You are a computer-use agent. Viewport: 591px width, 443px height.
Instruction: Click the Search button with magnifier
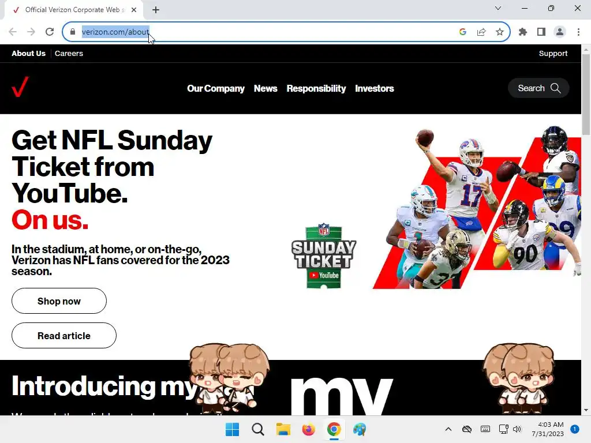click(x=538, y=88)
